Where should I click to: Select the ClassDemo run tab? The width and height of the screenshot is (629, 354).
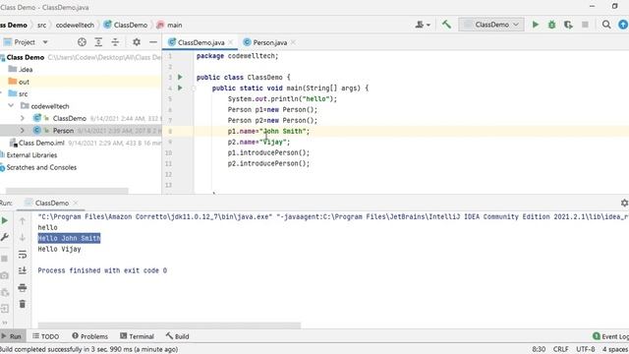(x=51, y=204)
